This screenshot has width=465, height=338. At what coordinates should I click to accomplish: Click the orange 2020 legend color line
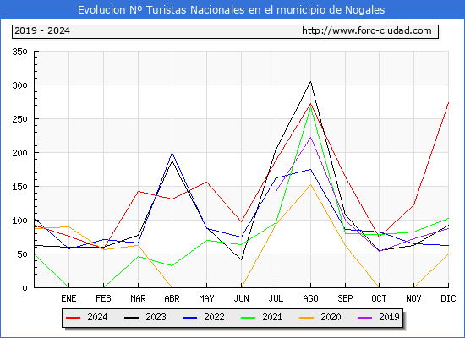(x=307, y=318)
